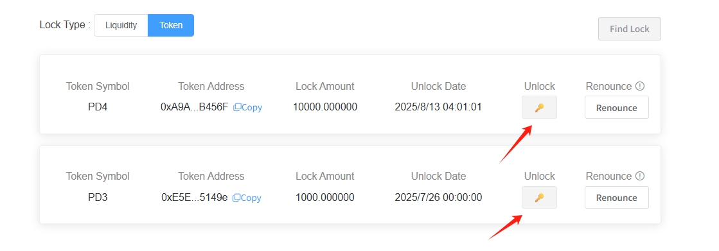Click the key unlock icon for PD3

pyautogui.click(x=539, y=198)
